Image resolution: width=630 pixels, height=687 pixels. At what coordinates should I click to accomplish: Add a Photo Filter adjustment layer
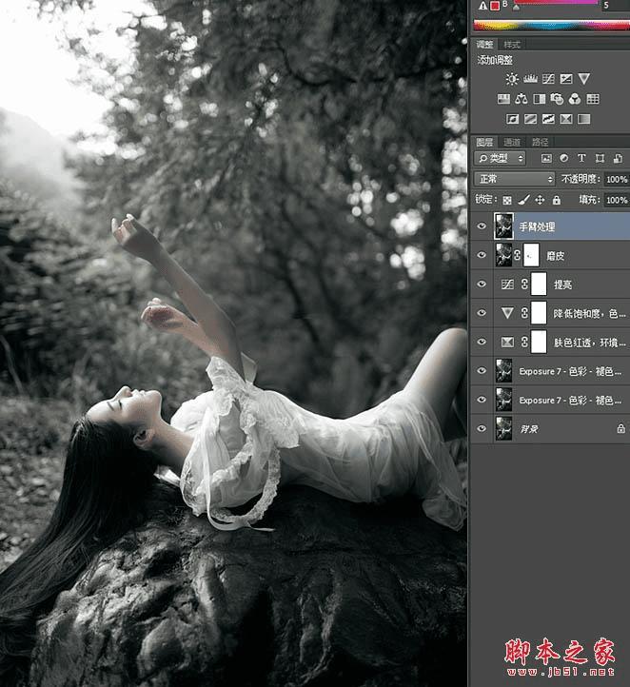click(x=557, y=99)
